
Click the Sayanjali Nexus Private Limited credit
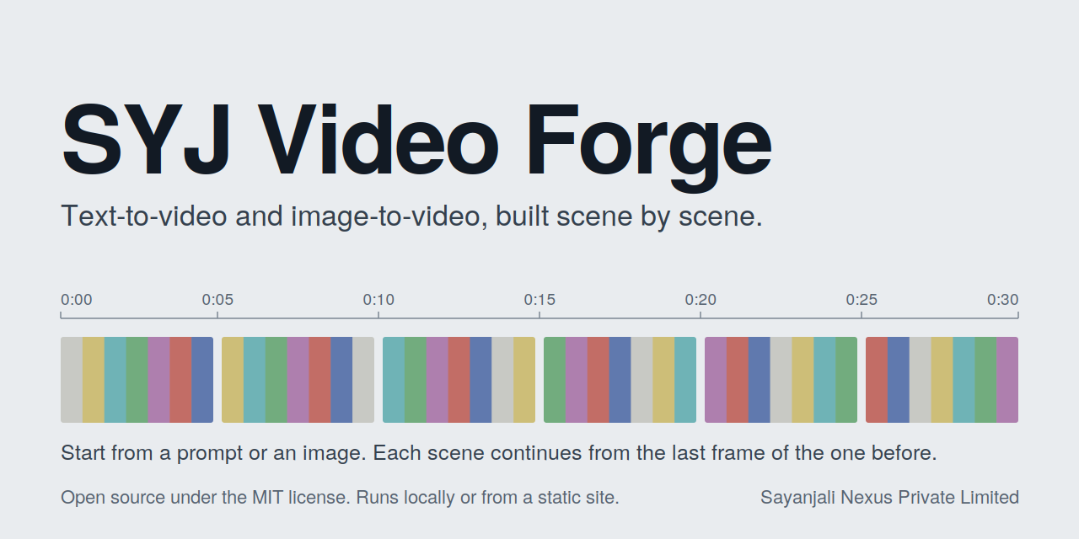tap(889, 498)
